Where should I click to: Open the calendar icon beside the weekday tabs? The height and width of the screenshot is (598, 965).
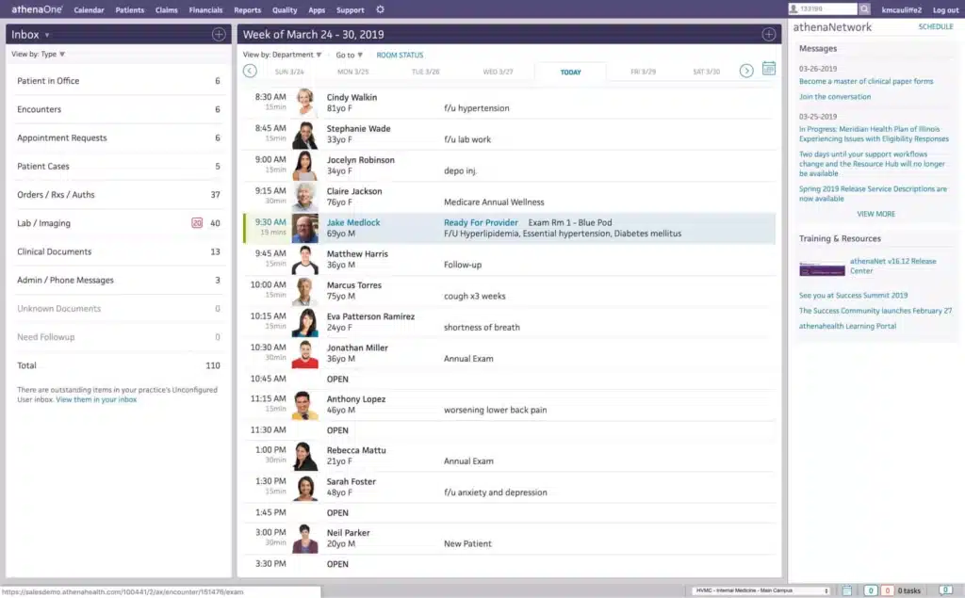click(x=769, y=69)
